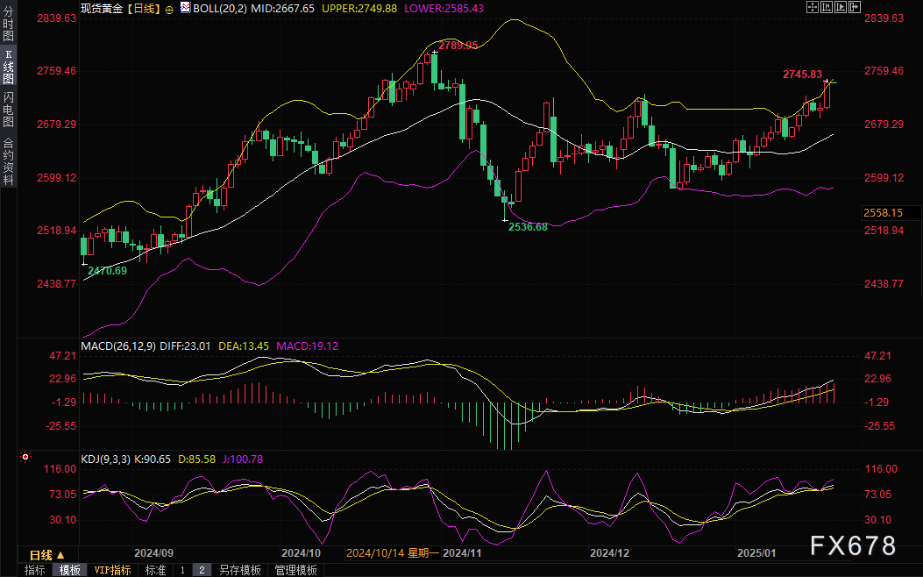Click the 管理模板 button

295,570
